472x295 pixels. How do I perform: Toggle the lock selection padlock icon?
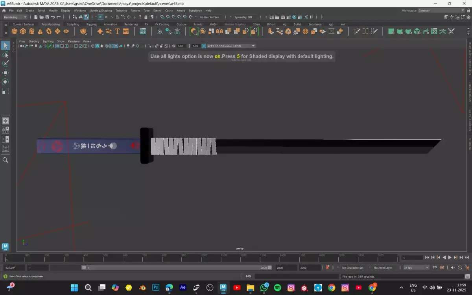point(146,17)
